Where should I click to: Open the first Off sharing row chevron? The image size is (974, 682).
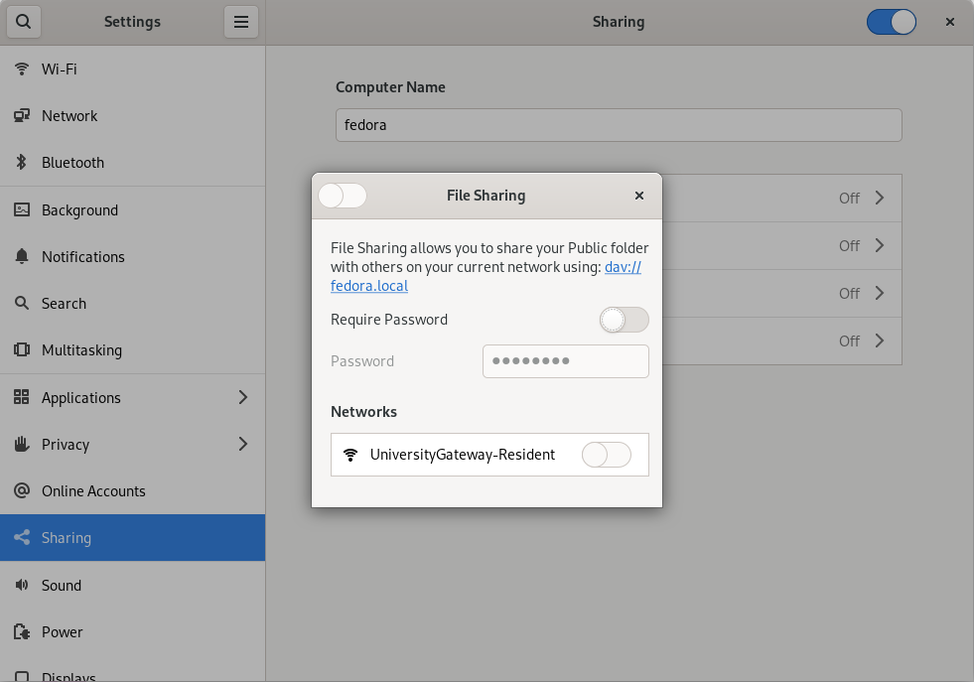[x=880, y=198]
